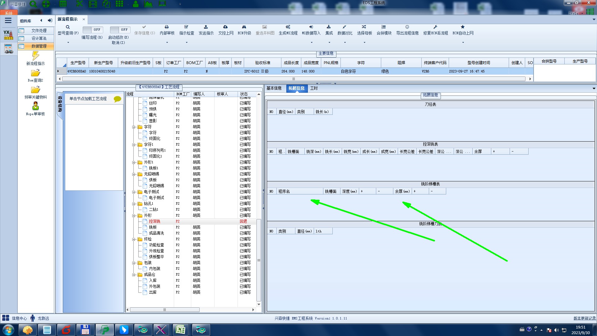597x336 pixels.
Task: Click the 生成MI流程 gears icon
Action: 288,27
